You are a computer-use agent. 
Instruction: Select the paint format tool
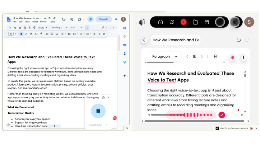click(x=34, y=28)
